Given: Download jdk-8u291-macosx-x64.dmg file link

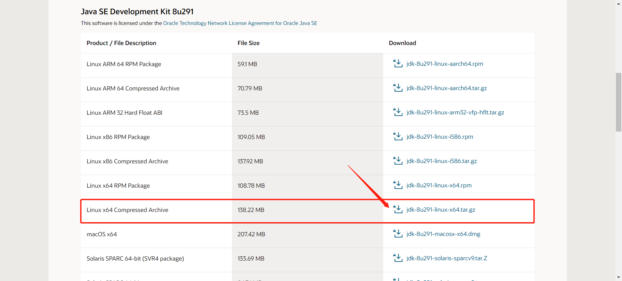Looking at the screenshot, I should tap(443, 234).
